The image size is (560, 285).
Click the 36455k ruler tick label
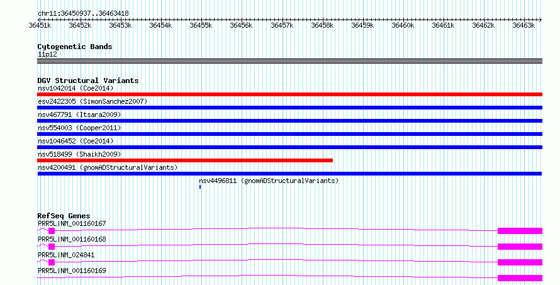[201, 25]
